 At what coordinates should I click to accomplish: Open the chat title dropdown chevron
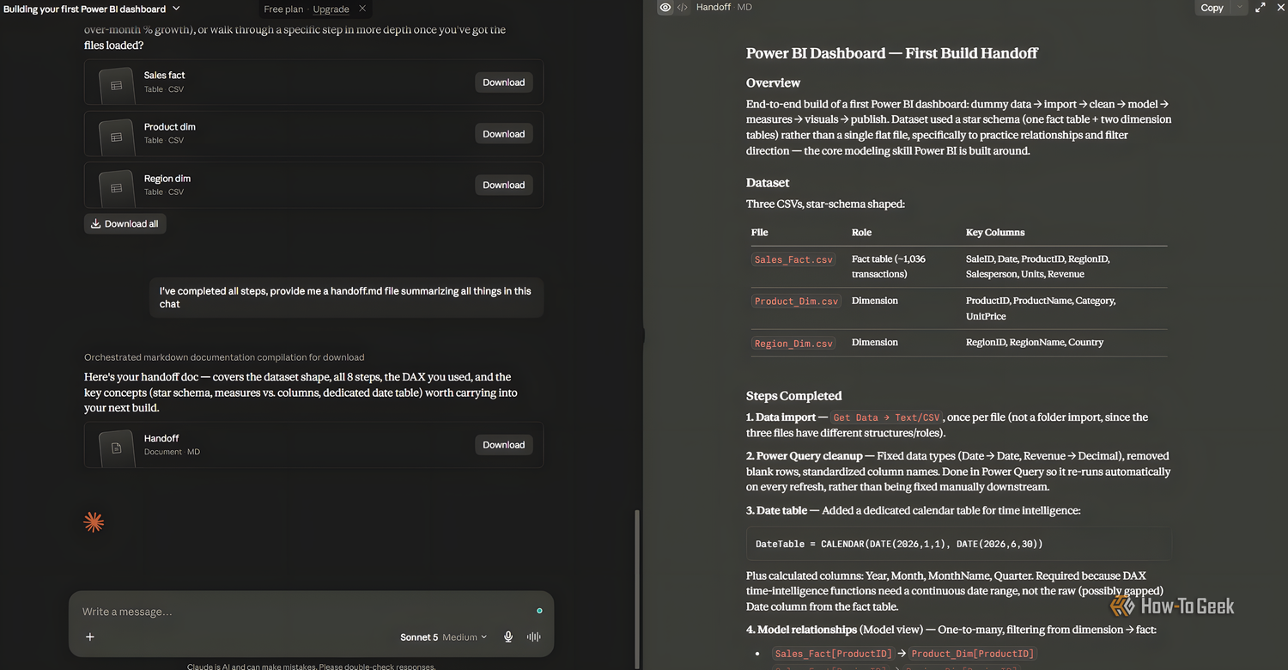click(176, 9)
